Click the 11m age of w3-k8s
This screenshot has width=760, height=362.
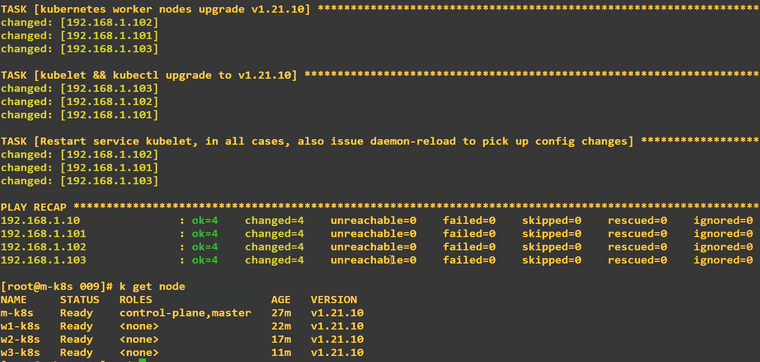(x=281, y=353)
